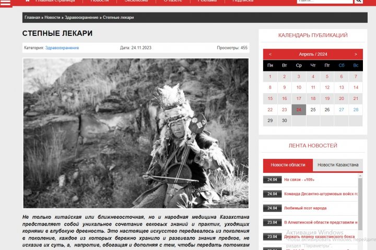
Task: Select calendar date 14
Action: click(x=356, y=87)
